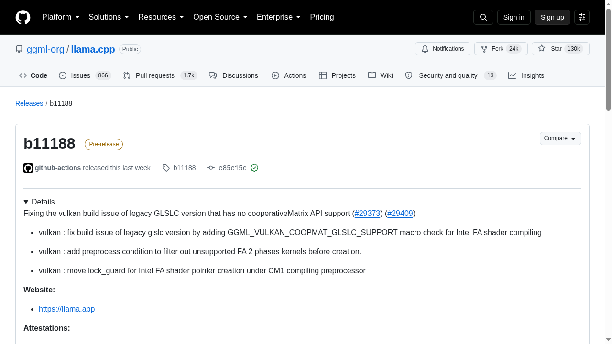Expand the Solutions menu
This screenshot has width=612, height=344.
point(109,17)
